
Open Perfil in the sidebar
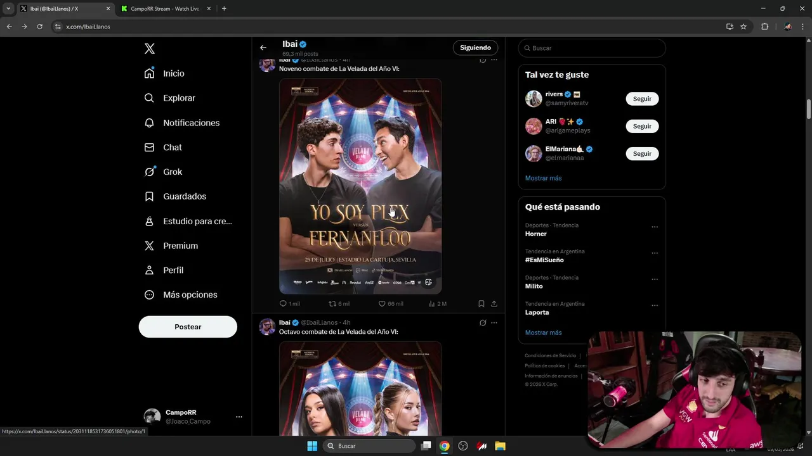(x=164, y=270)
